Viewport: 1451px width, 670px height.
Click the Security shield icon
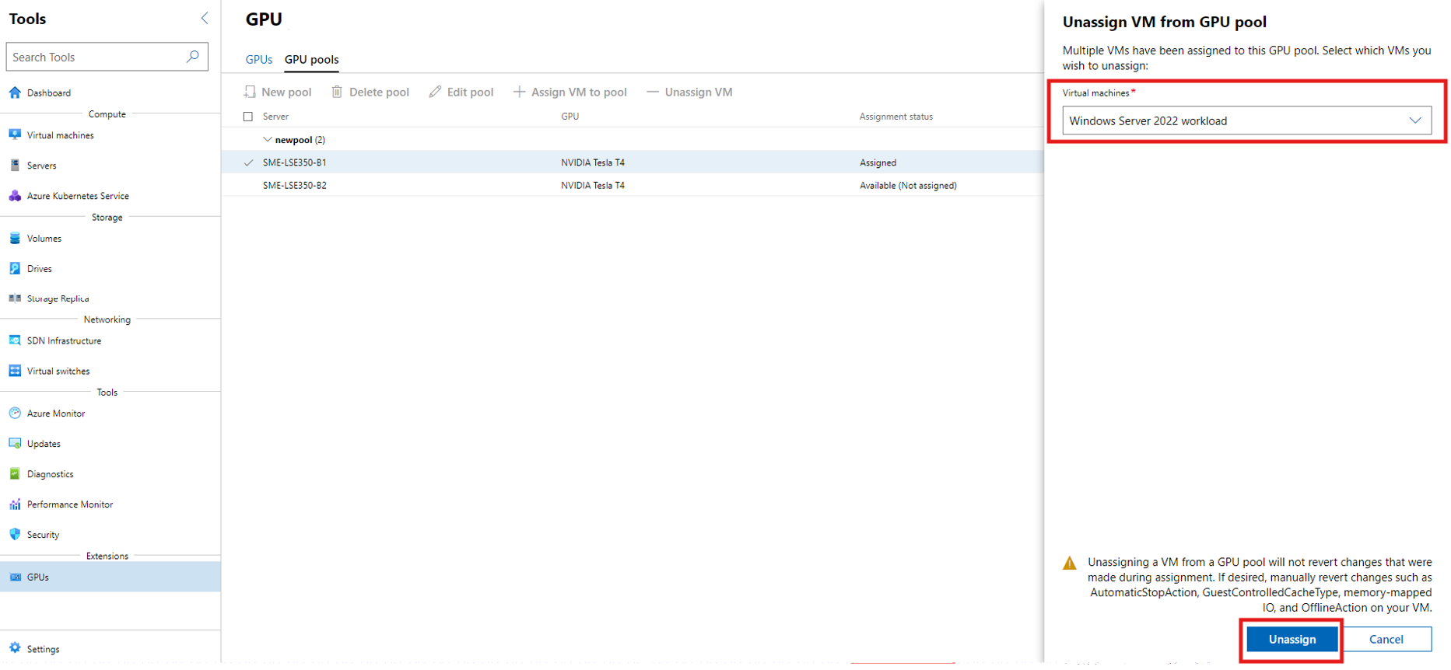[15, 535]
